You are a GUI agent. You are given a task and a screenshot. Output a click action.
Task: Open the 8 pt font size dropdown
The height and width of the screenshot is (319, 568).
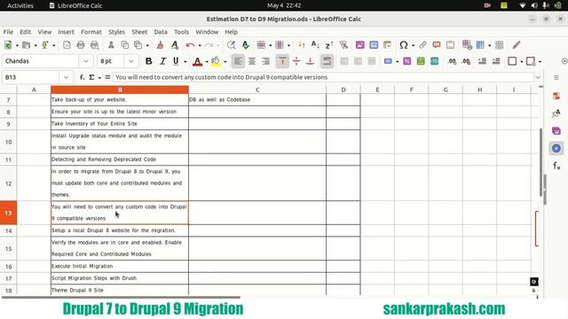(131, 61)
